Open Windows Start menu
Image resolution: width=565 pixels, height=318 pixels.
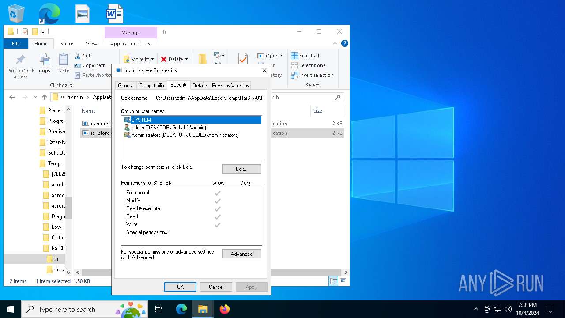coord(11,309)
